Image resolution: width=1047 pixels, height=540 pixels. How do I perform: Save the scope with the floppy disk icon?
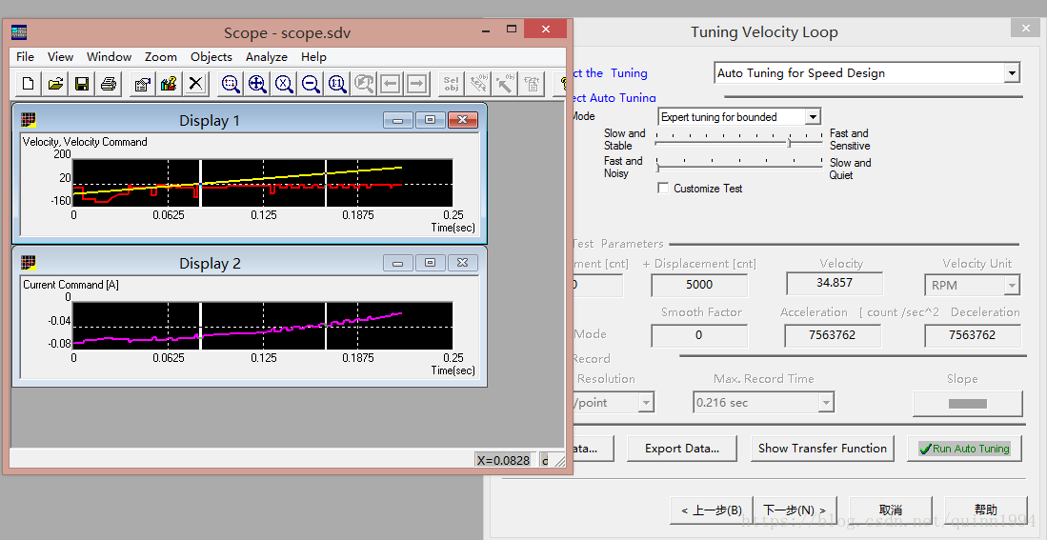[82, 84]
